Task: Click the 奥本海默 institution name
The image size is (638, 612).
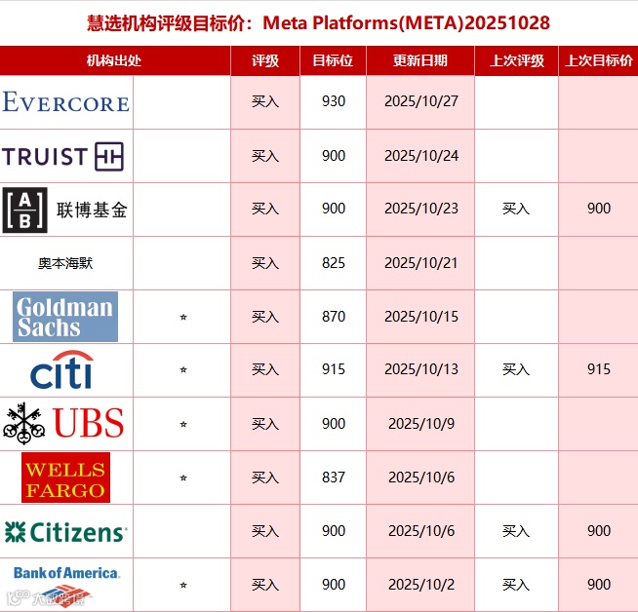Action: point(65,263)
